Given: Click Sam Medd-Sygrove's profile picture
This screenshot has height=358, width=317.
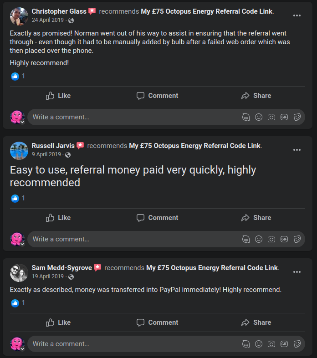Looking at the screenshot, I should coord(19,272).
